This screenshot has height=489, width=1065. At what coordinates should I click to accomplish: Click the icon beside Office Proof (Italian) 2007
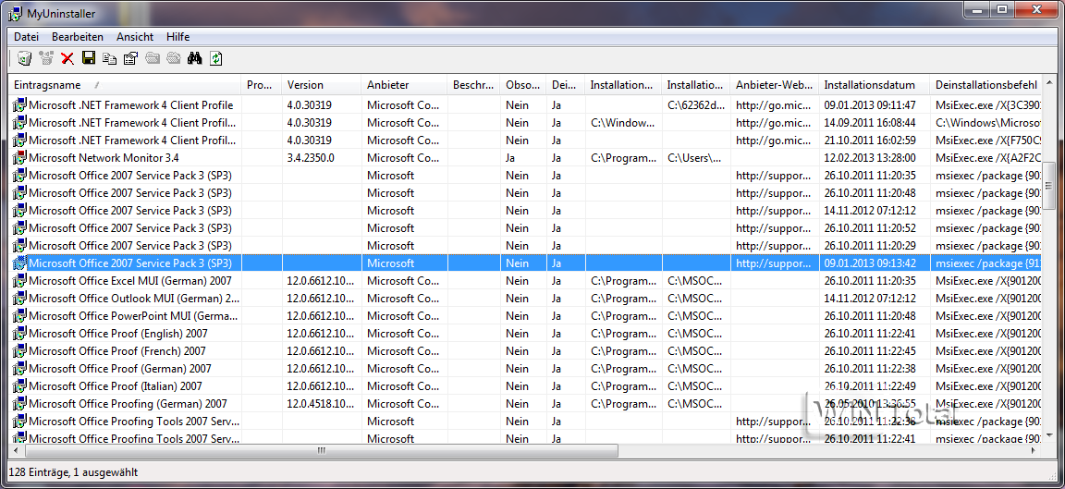click(x=19, y=385)
